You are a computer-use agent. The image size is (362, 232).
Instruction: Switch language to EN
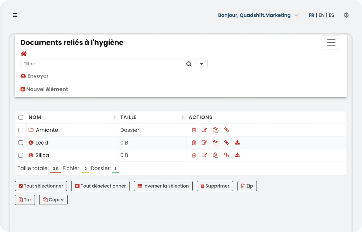click(322, 15)
